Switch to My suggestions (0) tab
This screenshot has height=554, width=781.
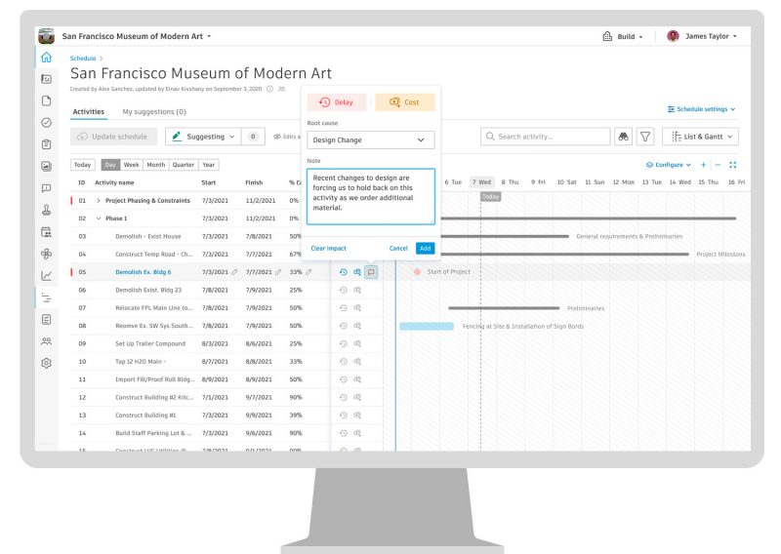tap(154, 112)
